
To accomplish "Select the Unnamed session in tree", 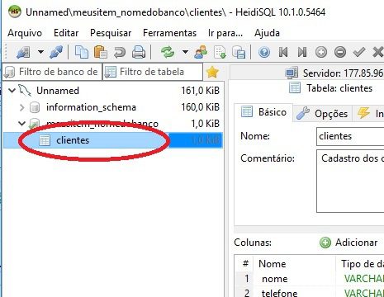I will (58, 91).
